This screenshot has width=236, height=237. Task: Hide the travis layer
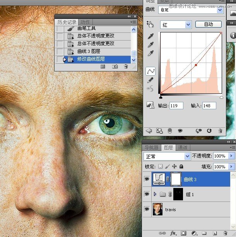click(x=147, y=209)
